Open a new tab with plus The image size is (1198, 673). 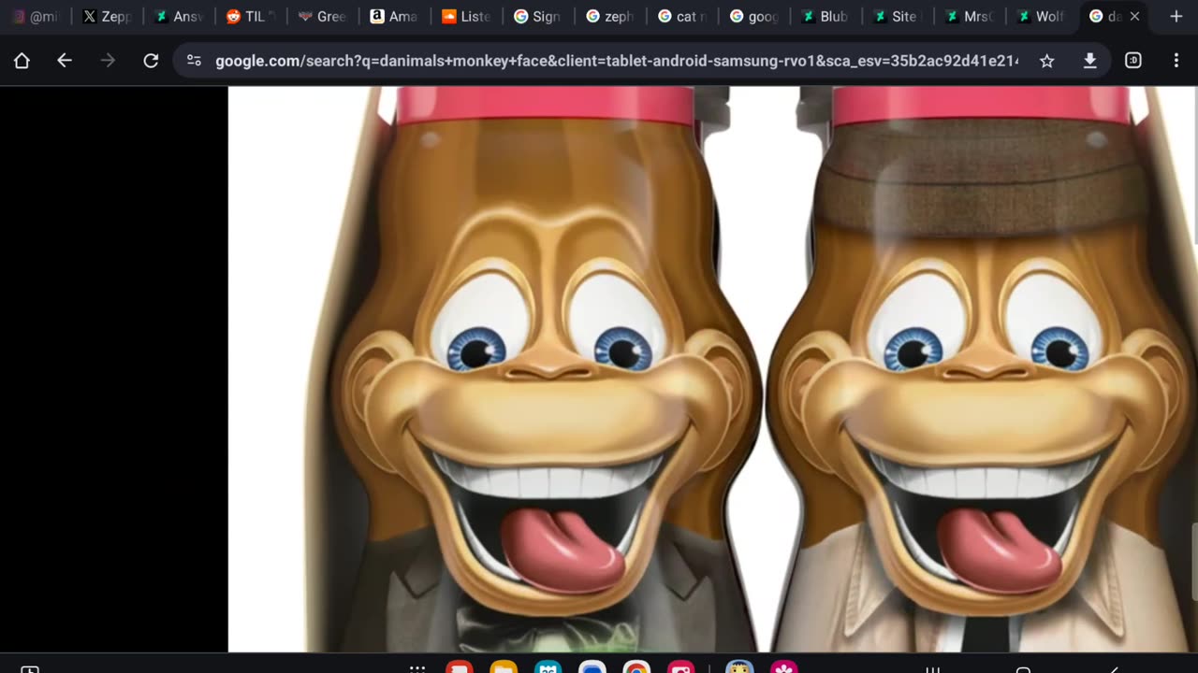[x=1176, y=16]
